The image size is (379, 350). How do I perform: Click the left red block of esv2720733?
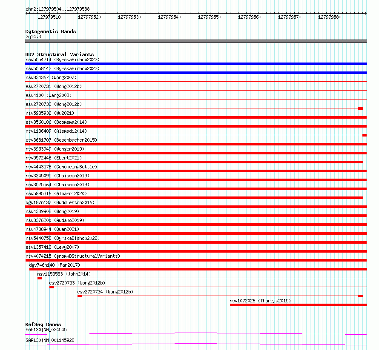coord(52,287)
